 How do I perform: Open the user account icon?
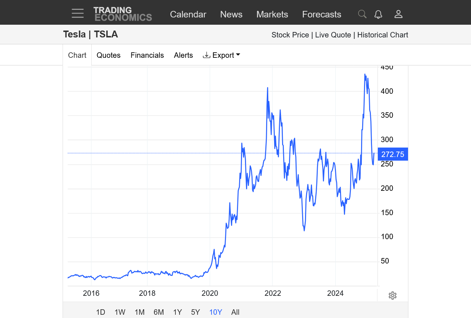[x=398, y=14]
